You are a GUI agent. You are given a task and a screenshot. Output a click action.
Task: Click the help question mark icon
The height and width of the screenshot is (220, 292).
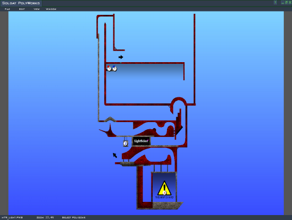[275, 2]
